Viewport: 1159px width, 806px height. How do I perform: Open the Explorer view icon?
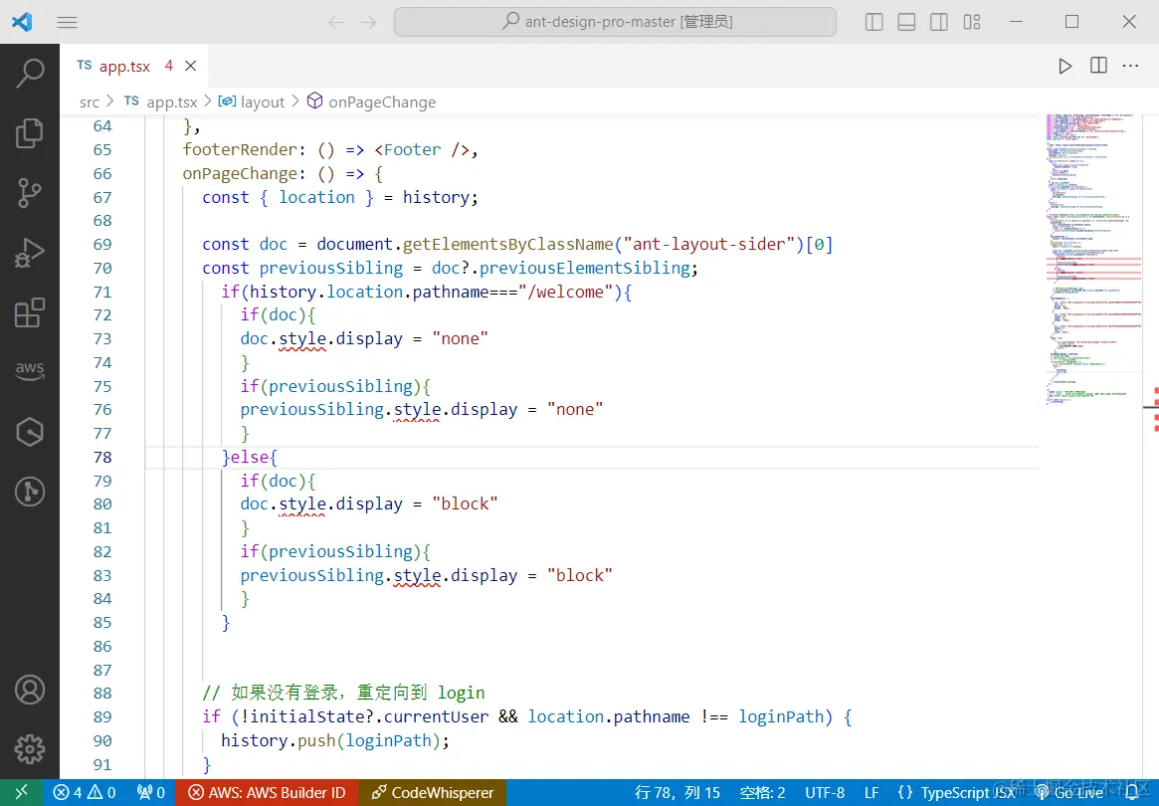30,132
